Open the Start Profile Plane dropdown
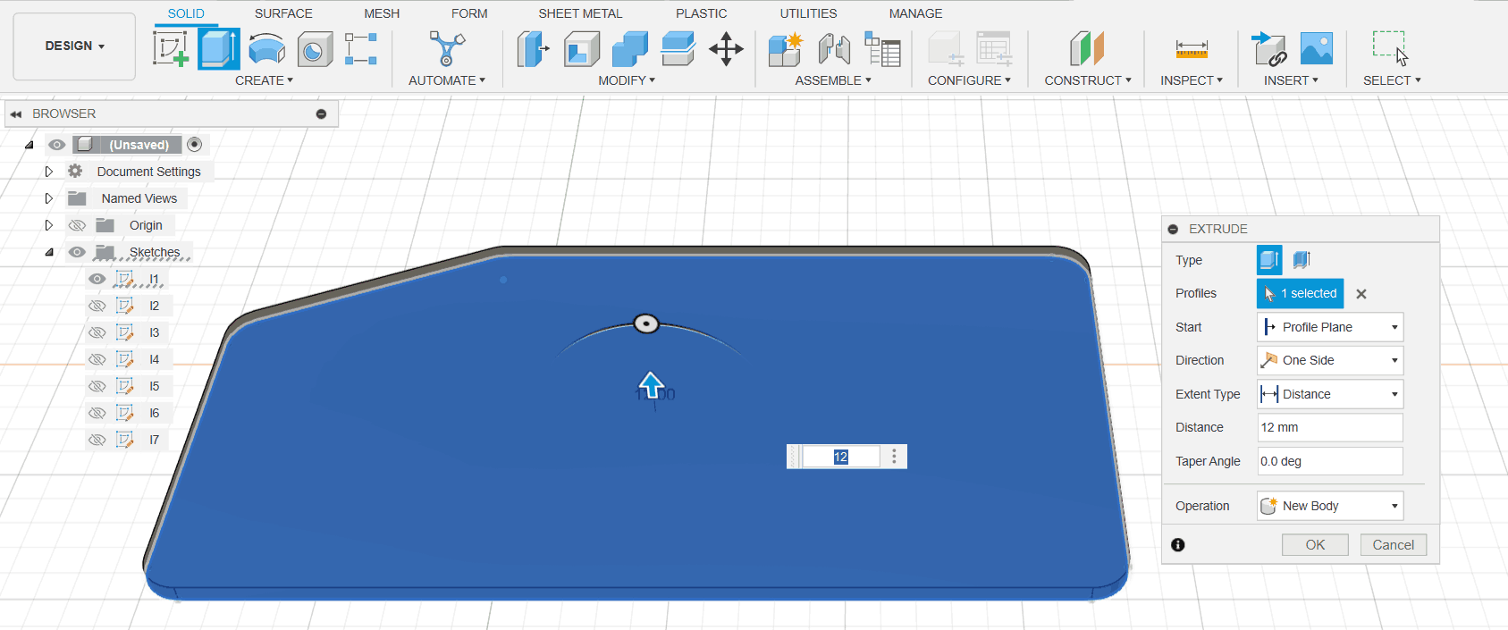This screenshot has height=630, width=1508. (1330, 327)
